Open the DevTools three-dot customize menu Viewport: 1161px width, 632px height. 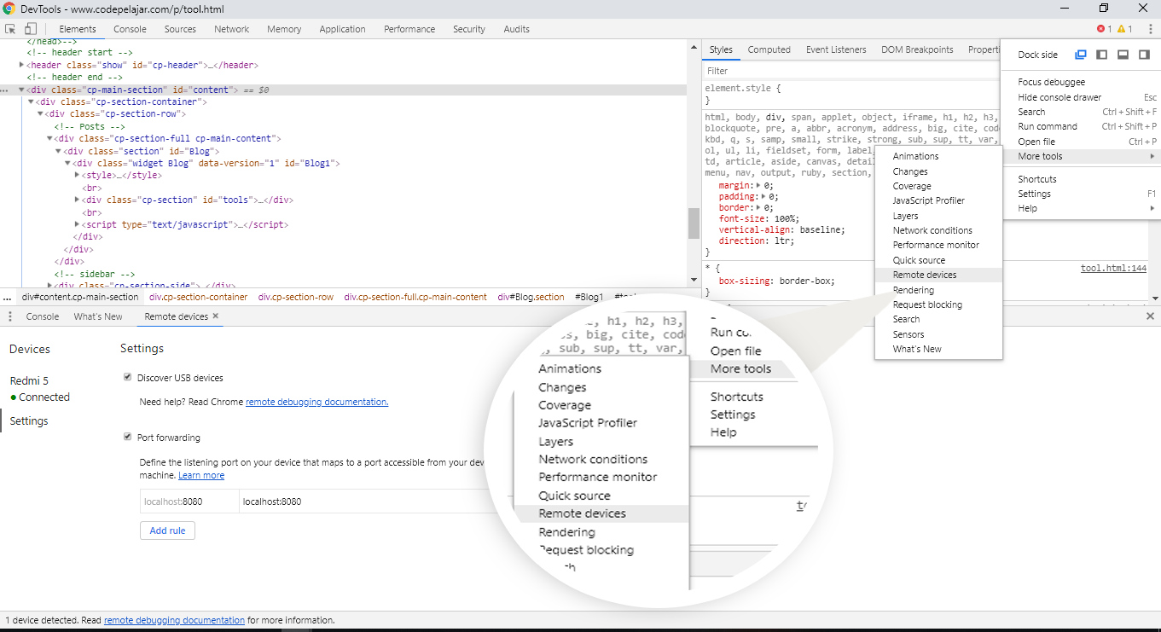point(1149,29)
